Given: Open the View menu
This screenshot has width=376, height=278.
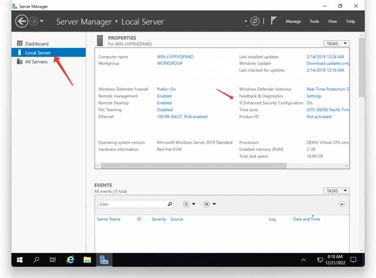Looking at the screenshot, I should pyautogui.click(x=332, y=22).
